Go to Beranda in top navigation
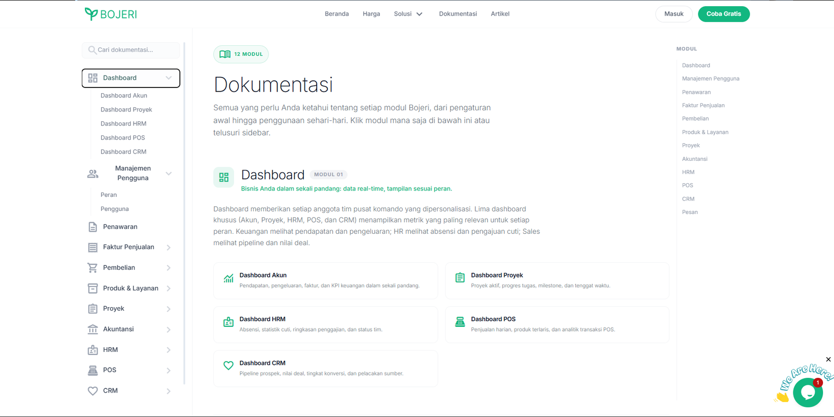Image resolution: width=834 pixels, height=417 pixels. coord(337,14)
